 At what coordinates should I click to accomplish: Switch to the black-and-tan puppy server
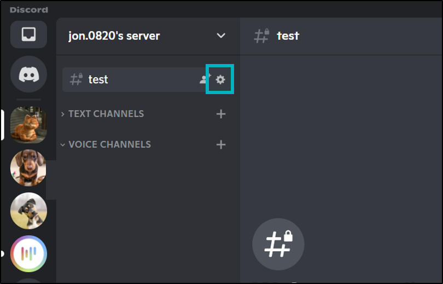(28, 211)
